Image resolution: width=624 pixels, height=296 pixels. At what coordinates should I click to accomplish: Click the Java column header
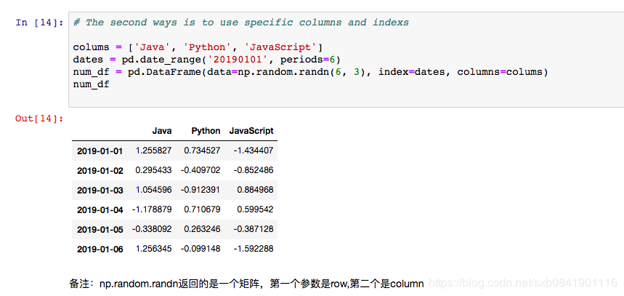click(162, 131)
